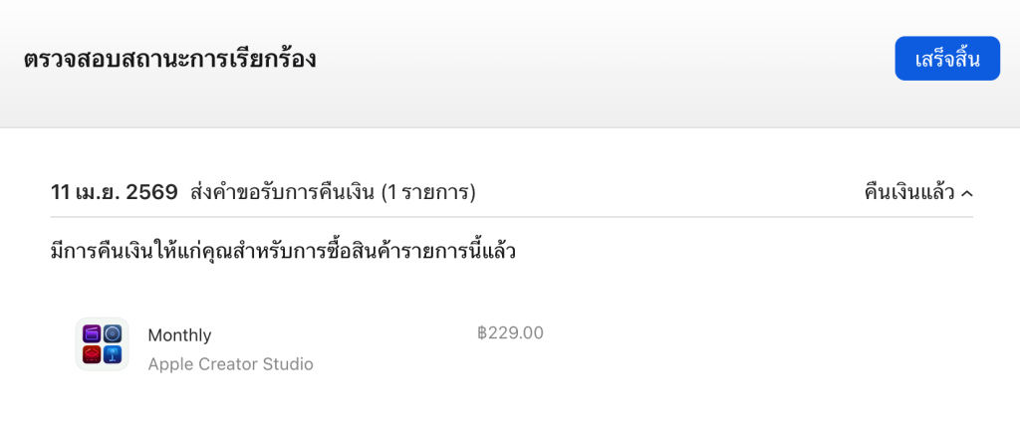The image size is (1020, 424).
Task: Click the baht symbol before the price
Action: click(482, 332)
